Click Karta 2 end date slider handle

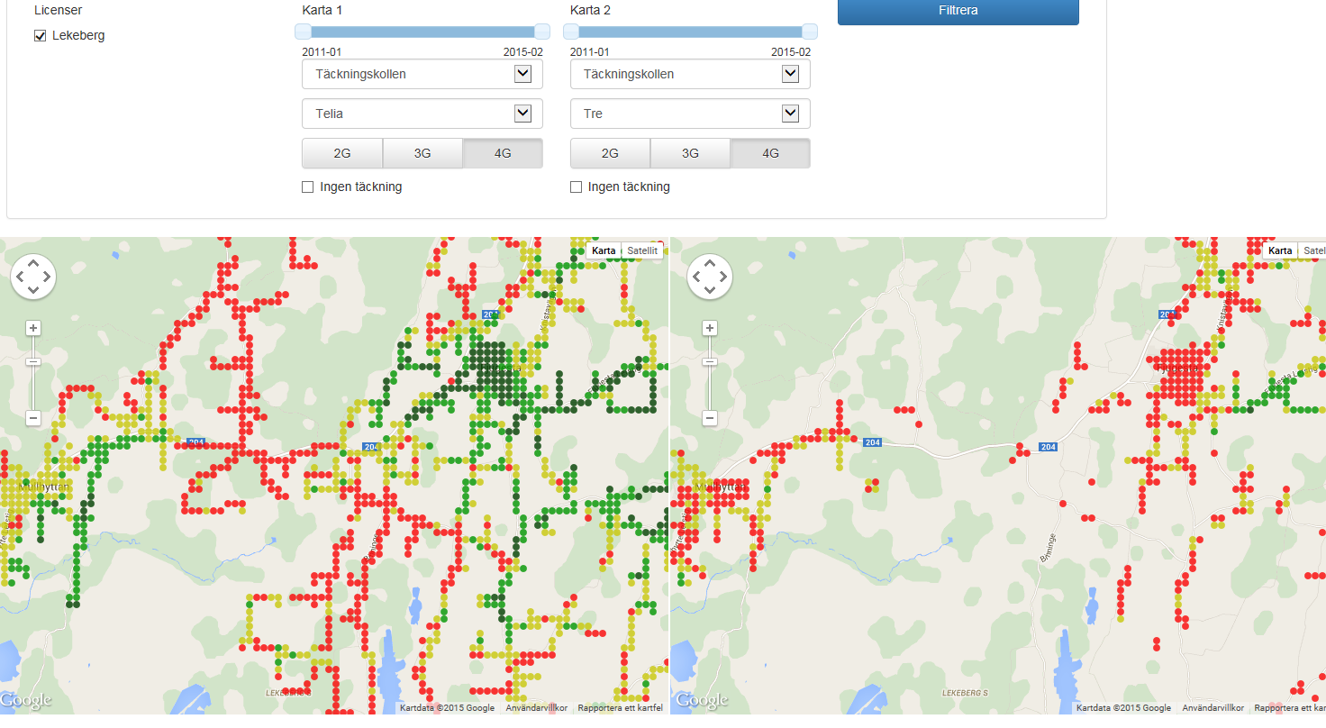click(x=809, y=32)
